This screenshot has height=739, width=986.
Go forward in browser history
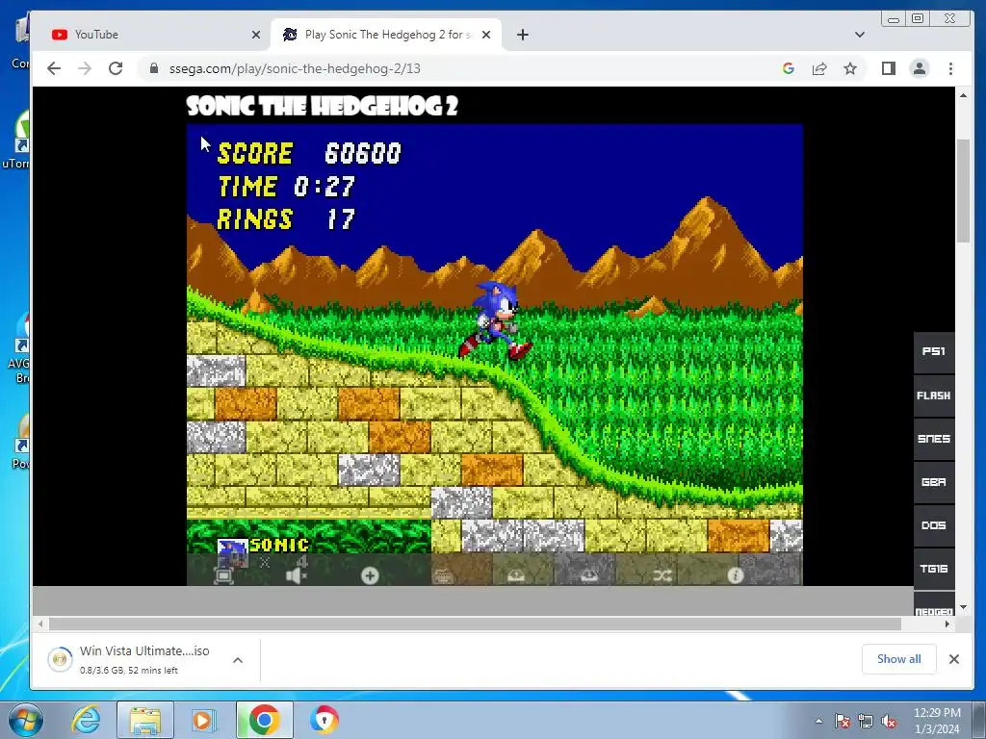click(85, 68)
